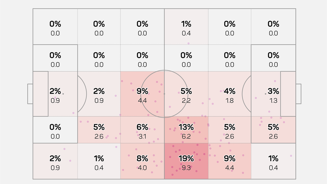Click the 2% zone in the left six-yard box

[x=55, y=94]
